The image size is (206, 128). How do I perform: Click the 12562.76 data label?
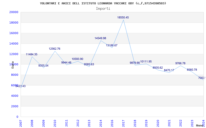(55, 49)
